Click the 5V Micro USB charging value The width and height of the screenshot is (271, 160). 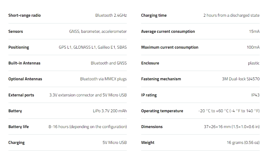(x=115, y=142)
